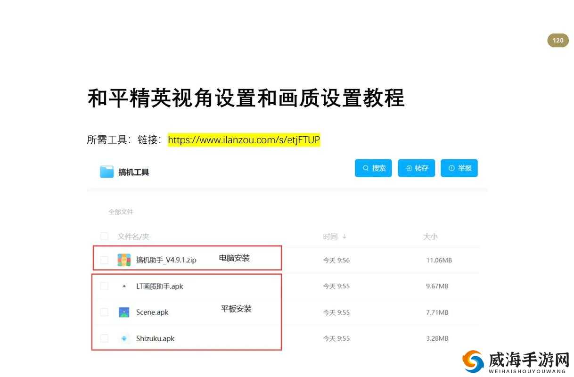Click the Shizuku.apk file icon
574x377 pixels.
(x=124, y=338)
